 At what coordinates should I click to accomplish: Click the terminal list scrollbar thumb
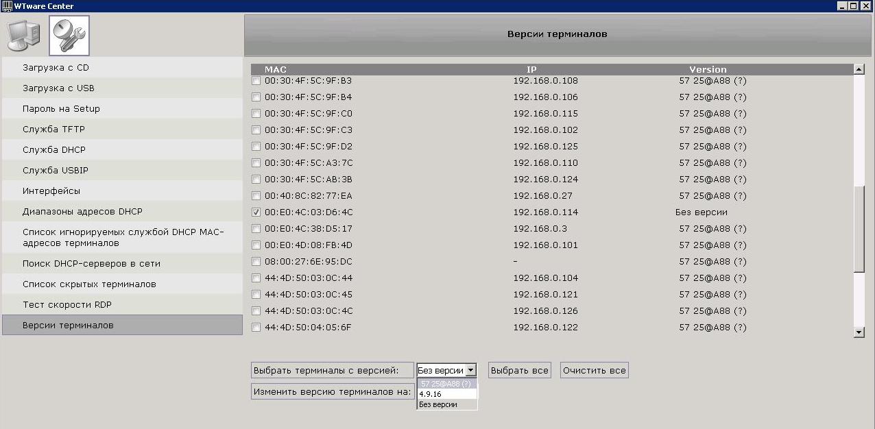point(859,230)
